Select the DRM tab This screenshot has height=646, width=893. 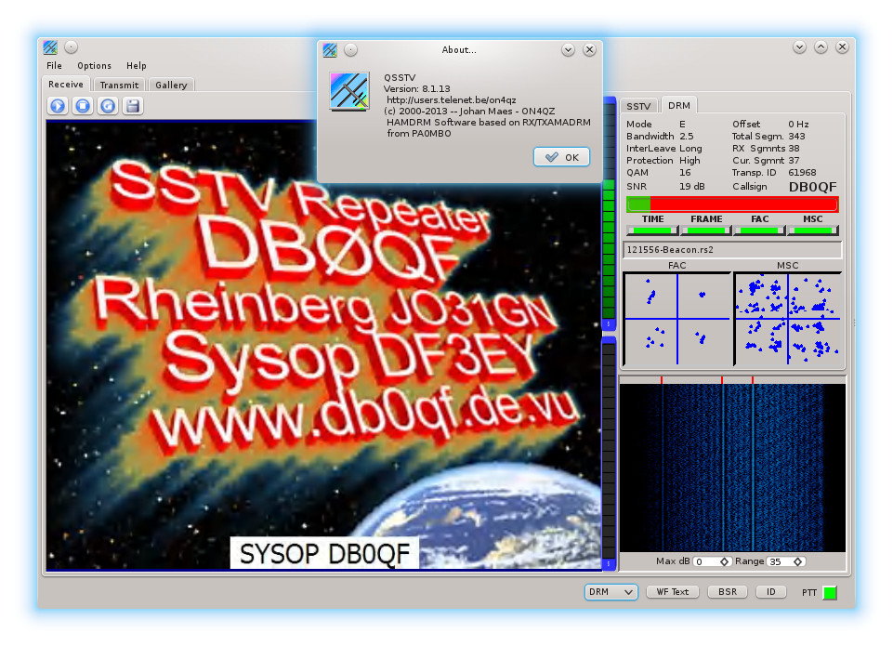(679, 105)
